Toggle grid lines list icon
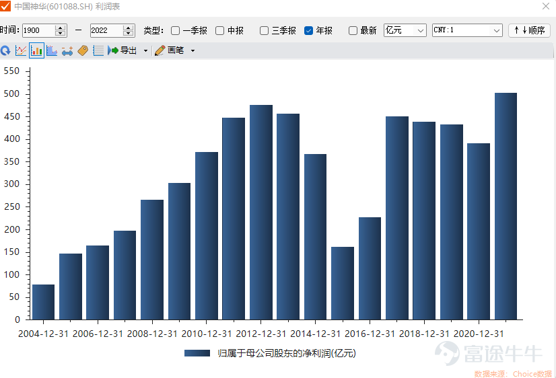Viewport: 556px width, 378px height. click(98, 50)
